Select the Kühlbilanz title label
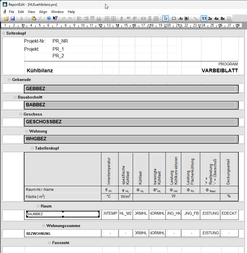This screenshot has height=253, width=247. pyautogui.click(x=61, y=71)
